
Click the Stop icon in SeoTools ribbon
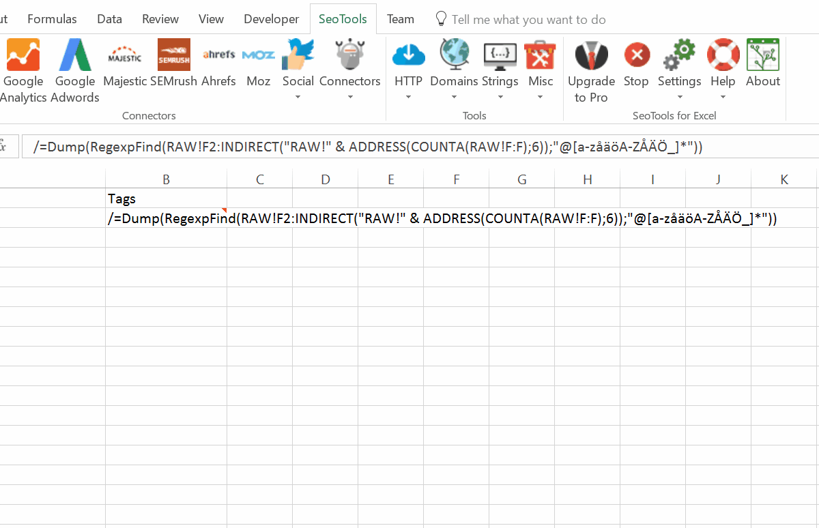pos(636,55)
